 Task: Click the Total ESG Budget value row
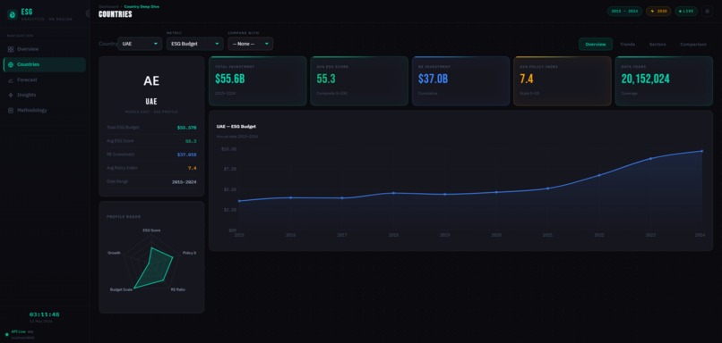point(151,128)
